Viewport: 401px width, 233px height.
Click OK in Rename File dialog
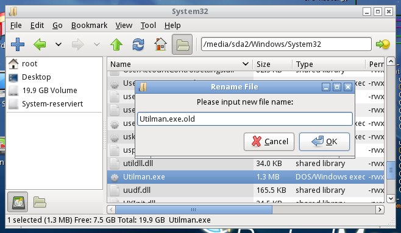(x=324, y=142)
